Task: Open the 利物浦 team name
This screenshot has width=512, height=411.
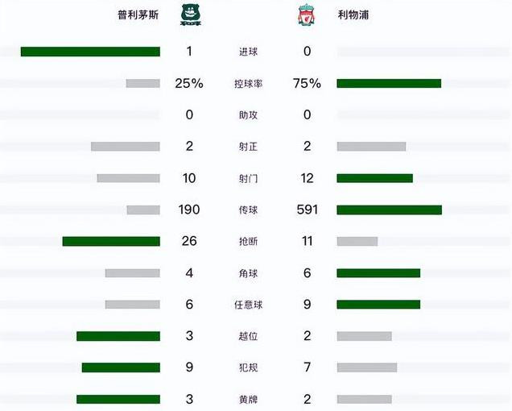Action: coord(353,15)
